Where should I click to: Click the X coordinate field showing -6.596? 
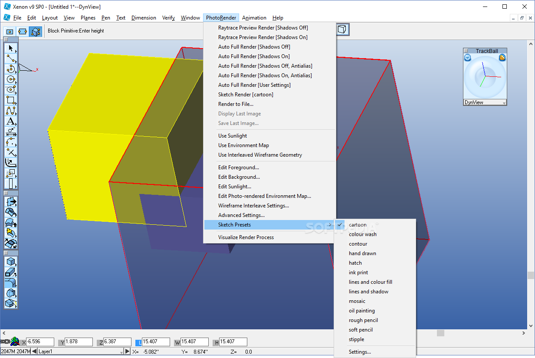point(40,342)
